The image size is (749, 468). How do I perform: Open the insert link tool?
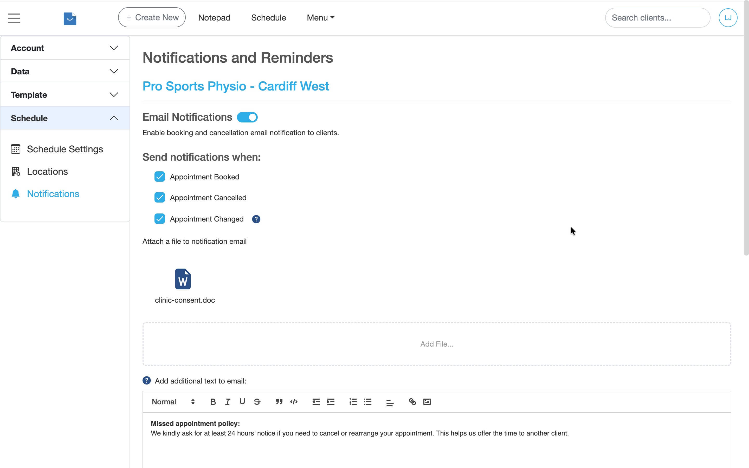pyautogui.click(x=412, y=401)
